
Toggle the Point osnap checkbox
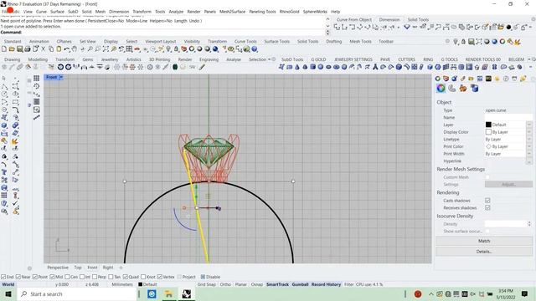click(x=35, y=277)
